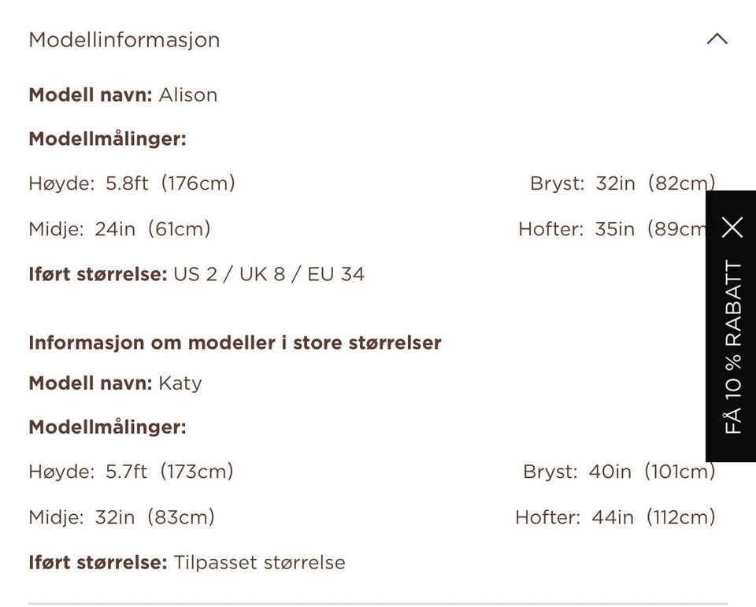Click Katy's Midje 32in measurement

click(x=121, y=516)
